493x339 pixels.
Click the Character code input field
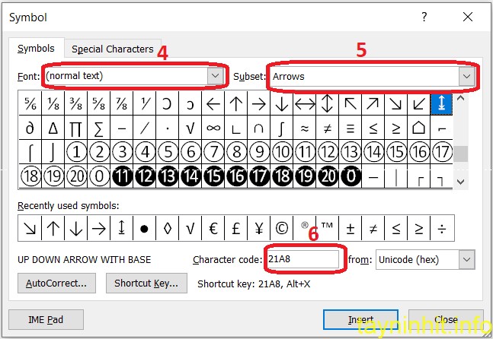(x=302, y=260)
